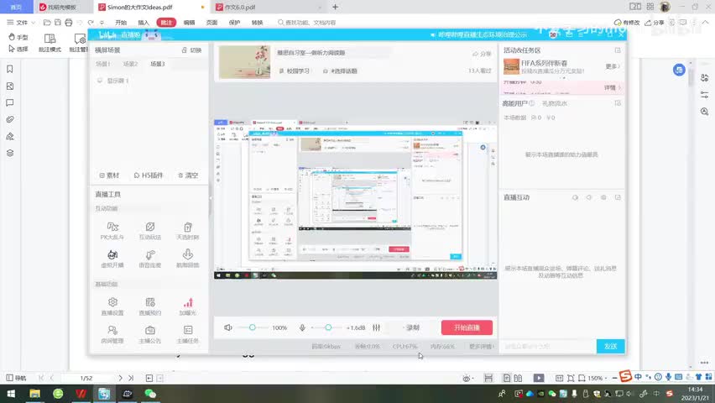This screenshot has height=403, width=715.
Task: Expand the 详情 activity details link
Action: coord(613,87)
